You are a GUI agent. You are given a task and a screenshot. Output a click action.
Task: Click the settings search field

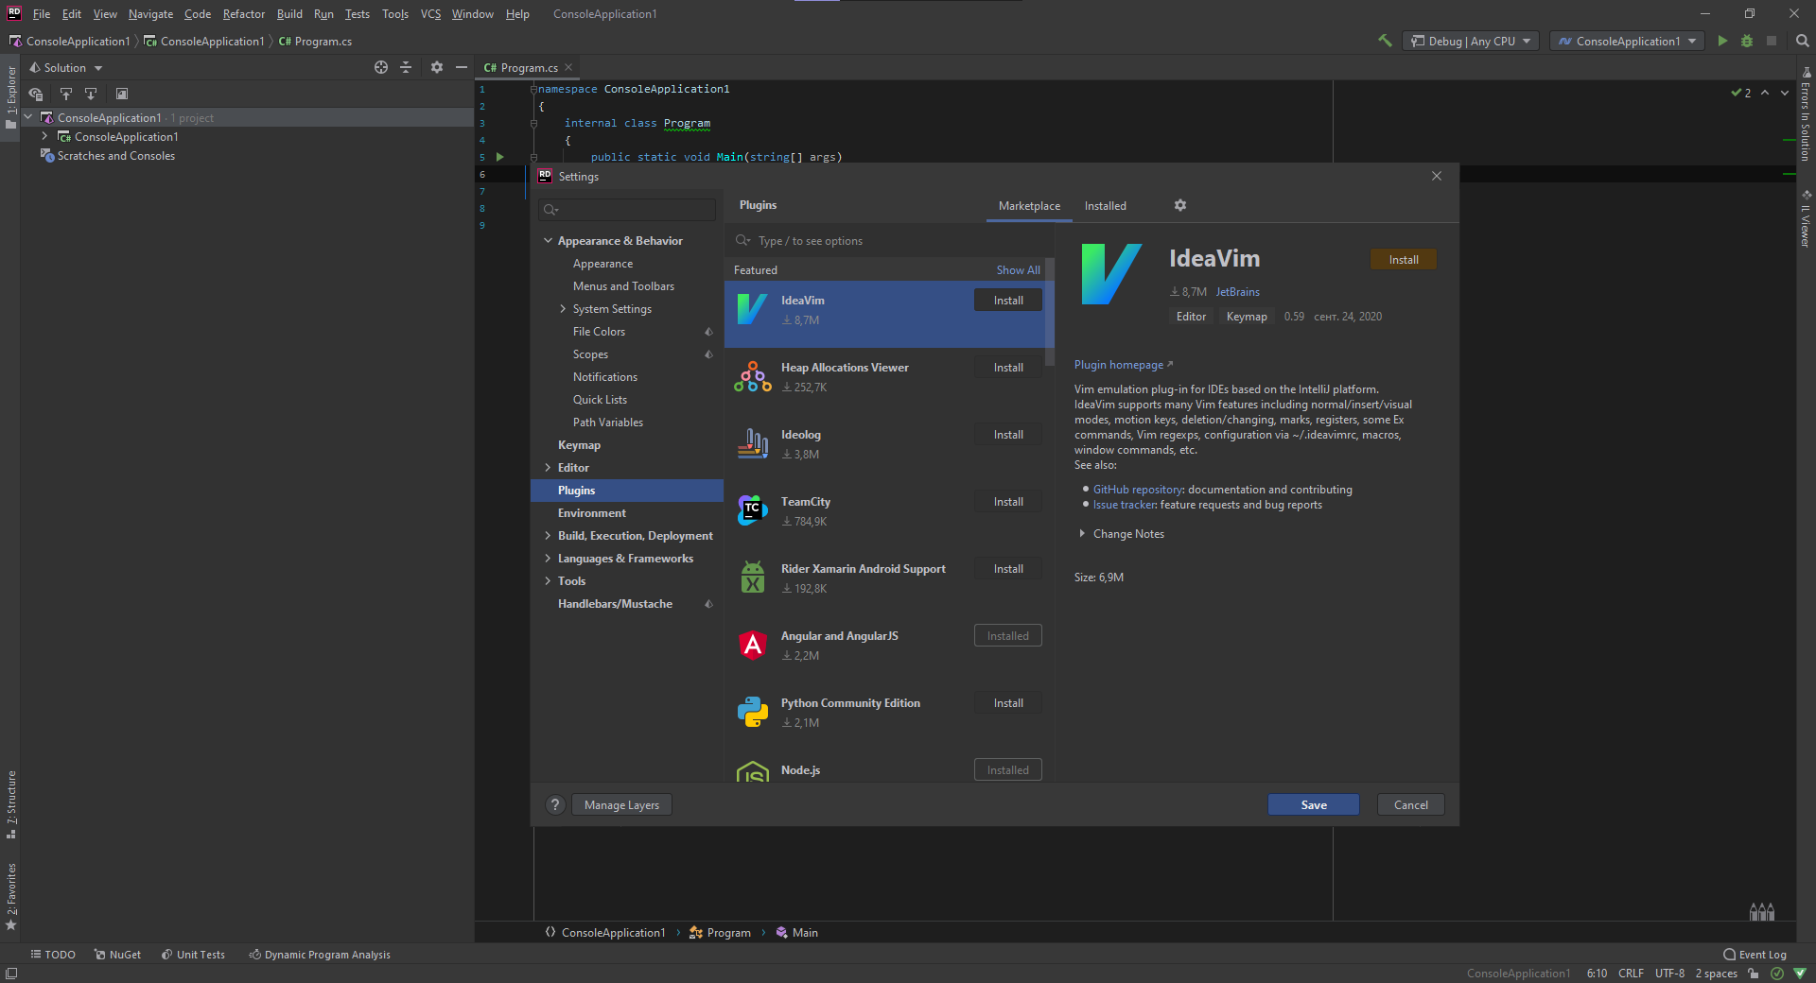click(x=627, y=210)
